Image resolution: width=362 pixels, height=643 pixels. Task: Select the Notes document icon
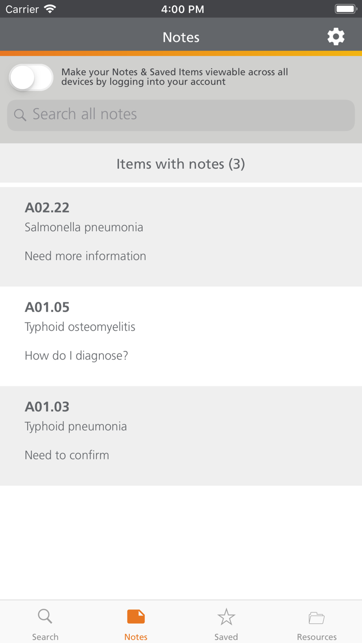tap(135, 616)
